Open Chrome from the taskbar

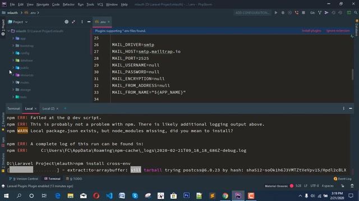[x=225, y=196]
